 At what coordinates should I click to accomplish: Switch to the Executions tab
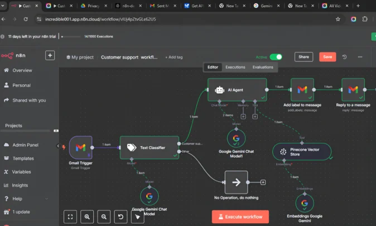(235, 67)
